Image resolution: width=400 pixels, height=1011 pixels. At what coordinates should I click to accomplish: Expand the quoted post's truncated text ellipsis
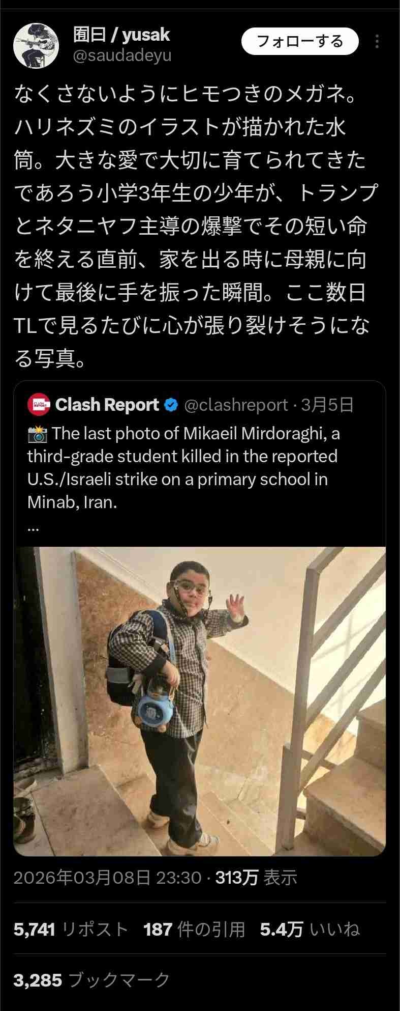pos(33,528)
